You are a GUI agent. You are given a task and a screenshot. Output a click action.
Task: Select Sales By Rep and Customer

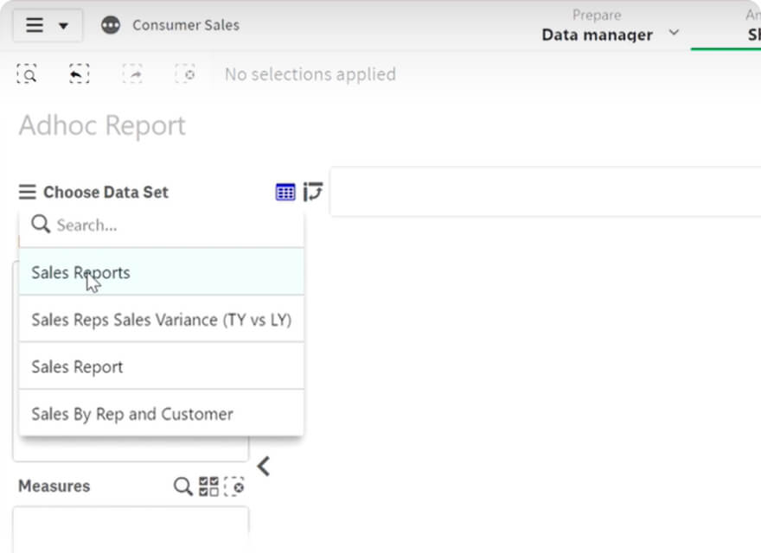[161, 413]
